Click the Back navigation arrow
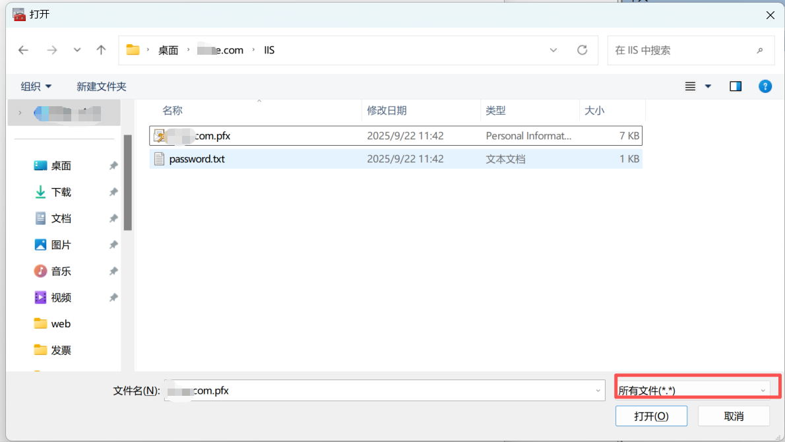The height and width of the screenshot is (442, 785). 24,50
